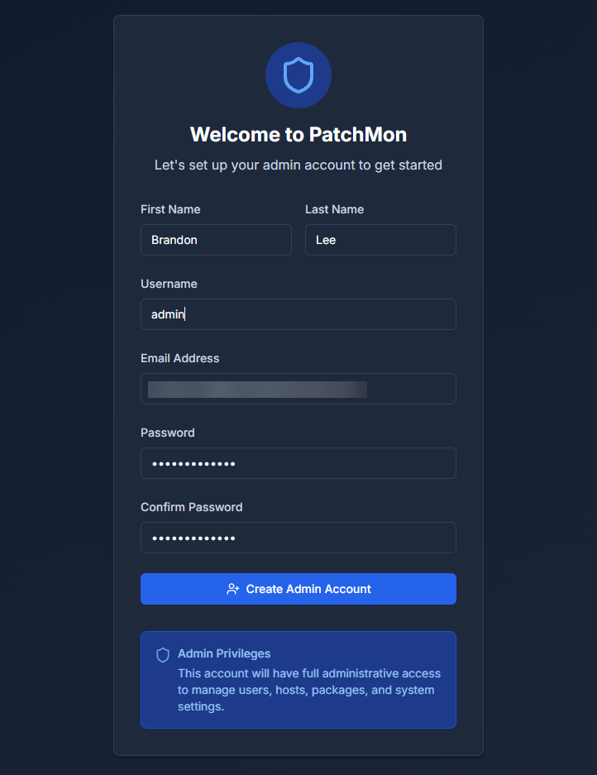This screenshot has width=597, height=775.
Task: Click the Welcome to PatchMon heading
Action: (x=298, y=134)
